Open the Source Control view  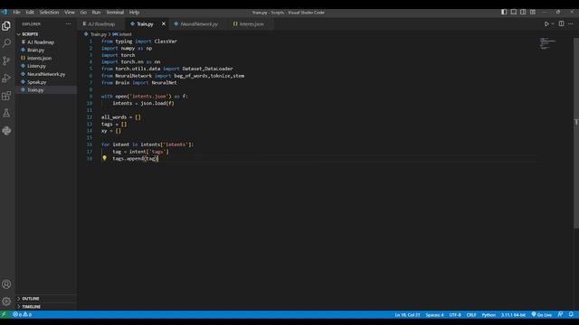tap(6, 60)
